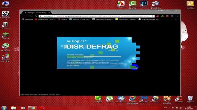
Task: Open the network icon in tray
Action: (x=177, y=108)
